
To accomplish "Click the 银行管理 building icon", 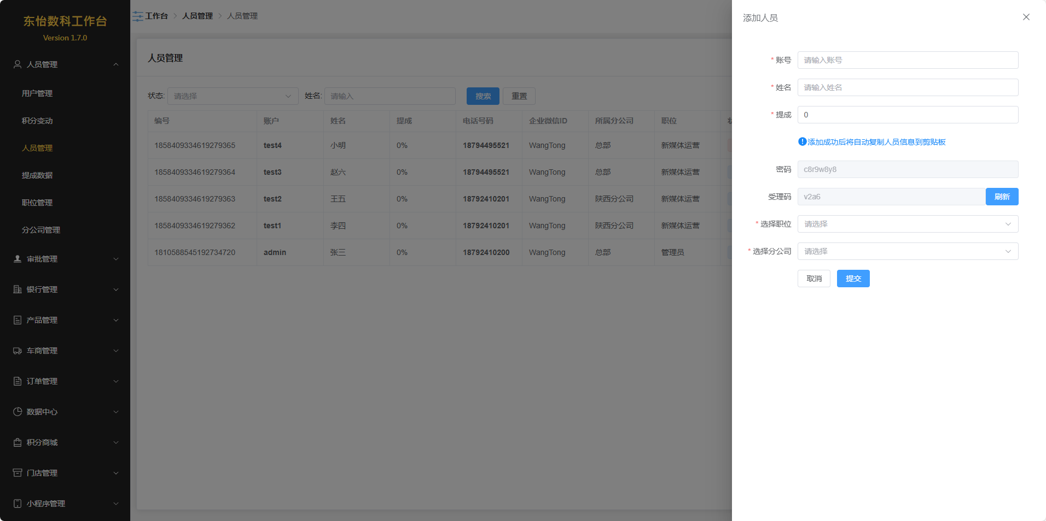I will (x=18, y=289).
